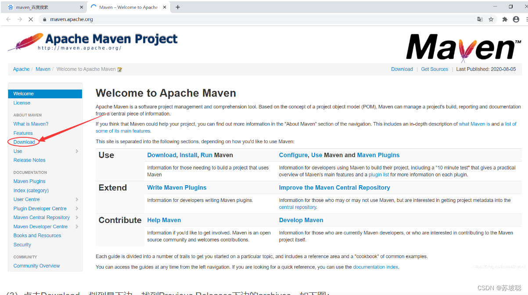Open the browser profile avatar icon

516,19
